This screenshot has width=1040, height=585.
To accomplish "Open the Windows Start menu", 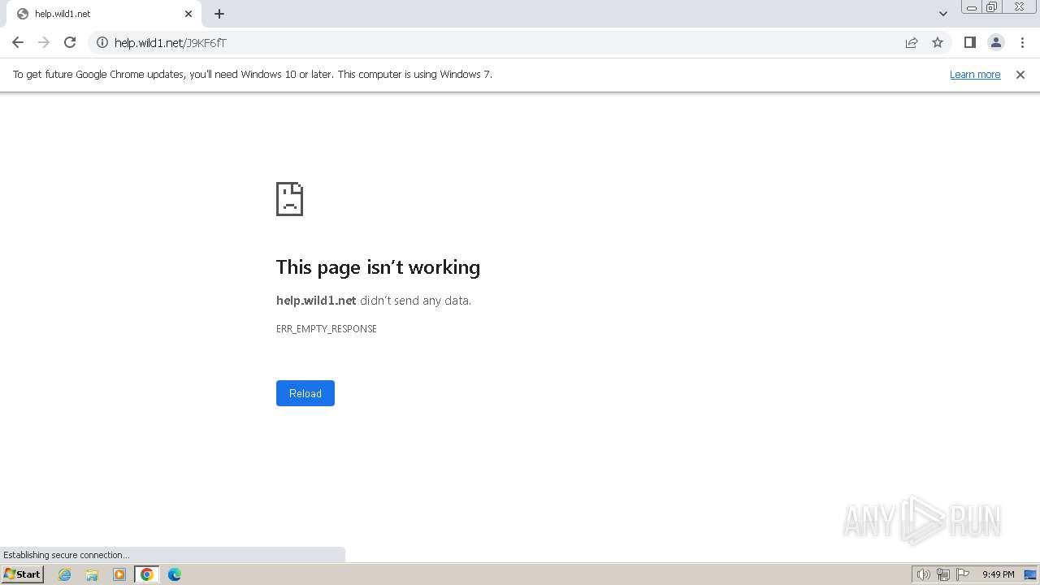I will 22,574.
